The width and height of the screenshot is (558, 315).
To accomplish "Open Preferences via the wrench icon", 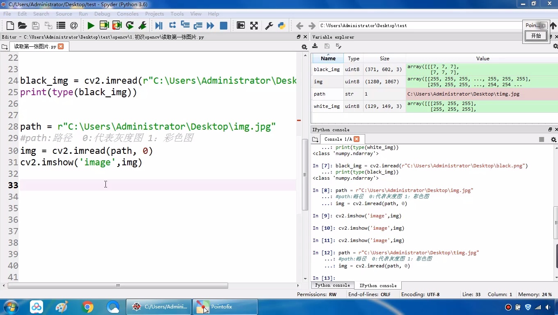I will pos(269,26).
